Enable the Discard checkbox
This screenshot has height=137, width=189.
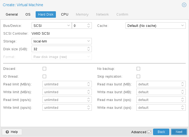click(x=45, y=69)
